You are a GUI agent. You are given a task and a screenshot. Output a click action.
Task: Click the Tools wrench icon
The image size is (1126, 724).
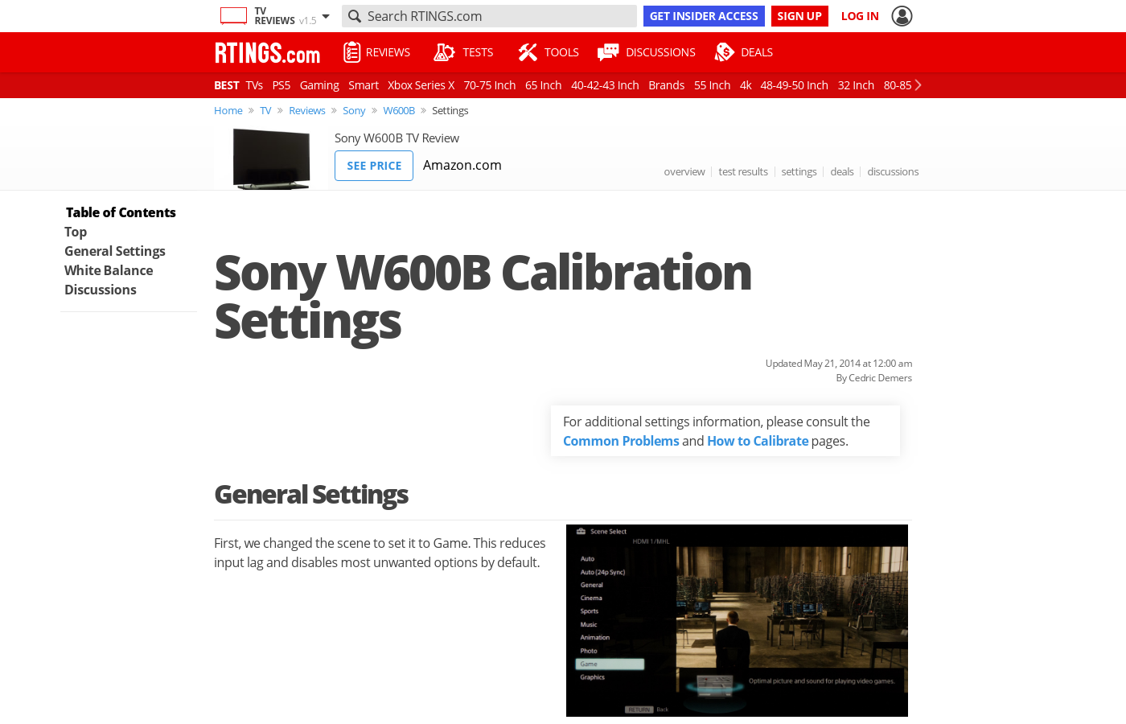(528, 52)
